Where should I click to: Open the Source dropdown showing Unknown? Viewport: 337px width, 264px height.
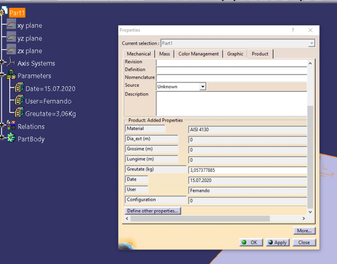(x=203, y=87)
